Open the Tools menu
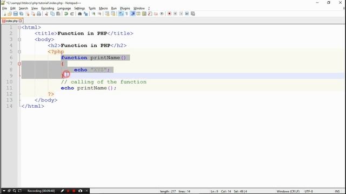 (x=92, y=9)
